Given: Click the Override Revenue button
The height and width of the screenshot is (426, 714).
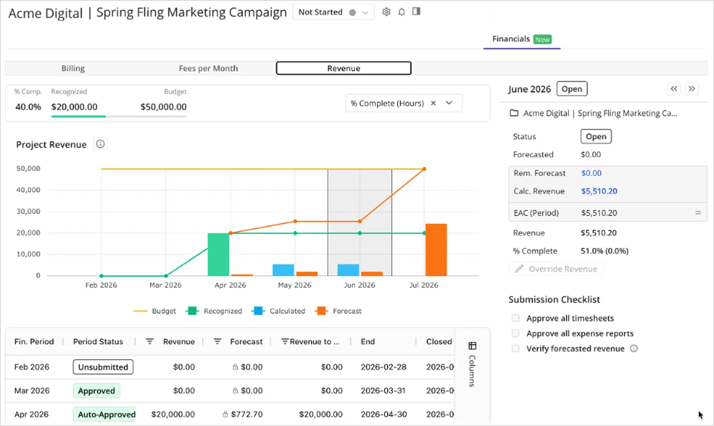Looking at the screenshot, I should pos(557,269).
